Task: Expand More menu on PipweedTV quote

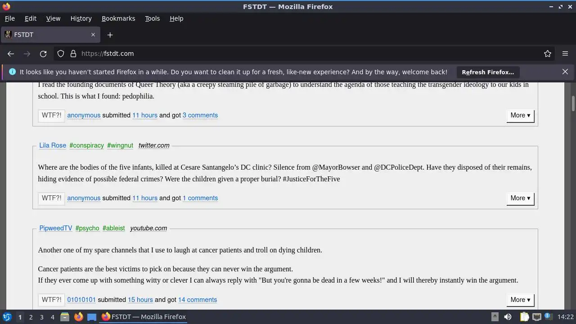Action: point(520,300)
